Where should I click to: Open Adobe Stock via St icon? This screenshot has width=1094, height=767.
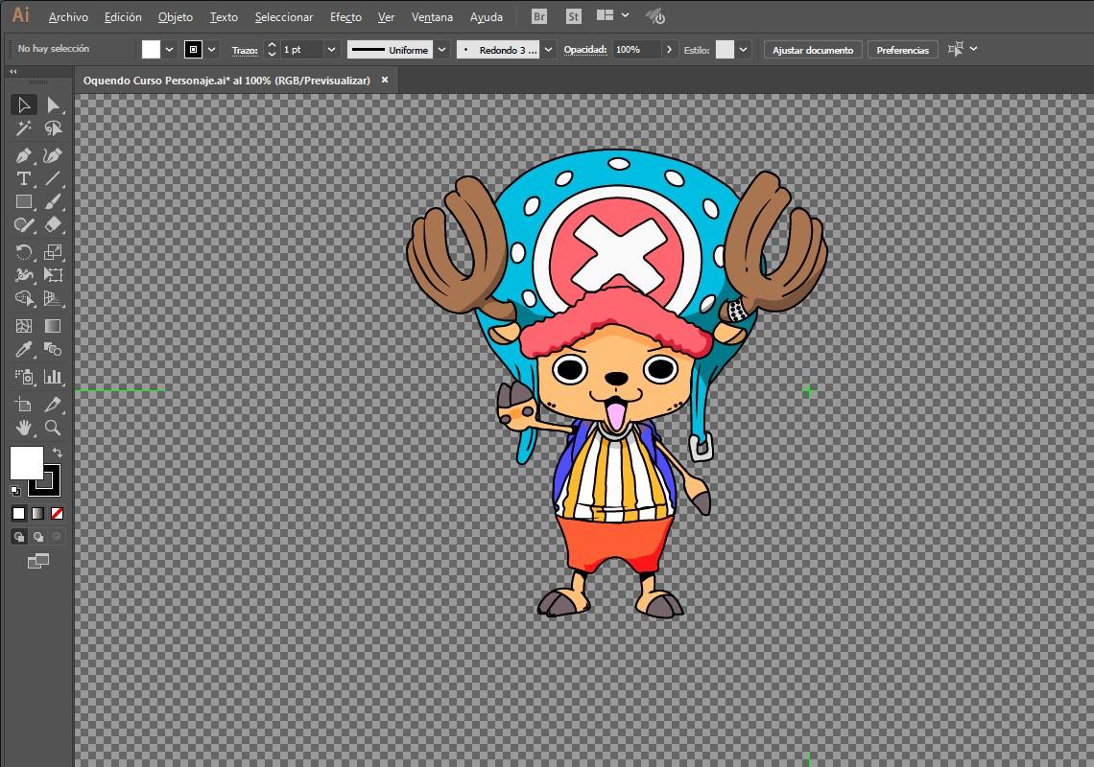[574, 16]
